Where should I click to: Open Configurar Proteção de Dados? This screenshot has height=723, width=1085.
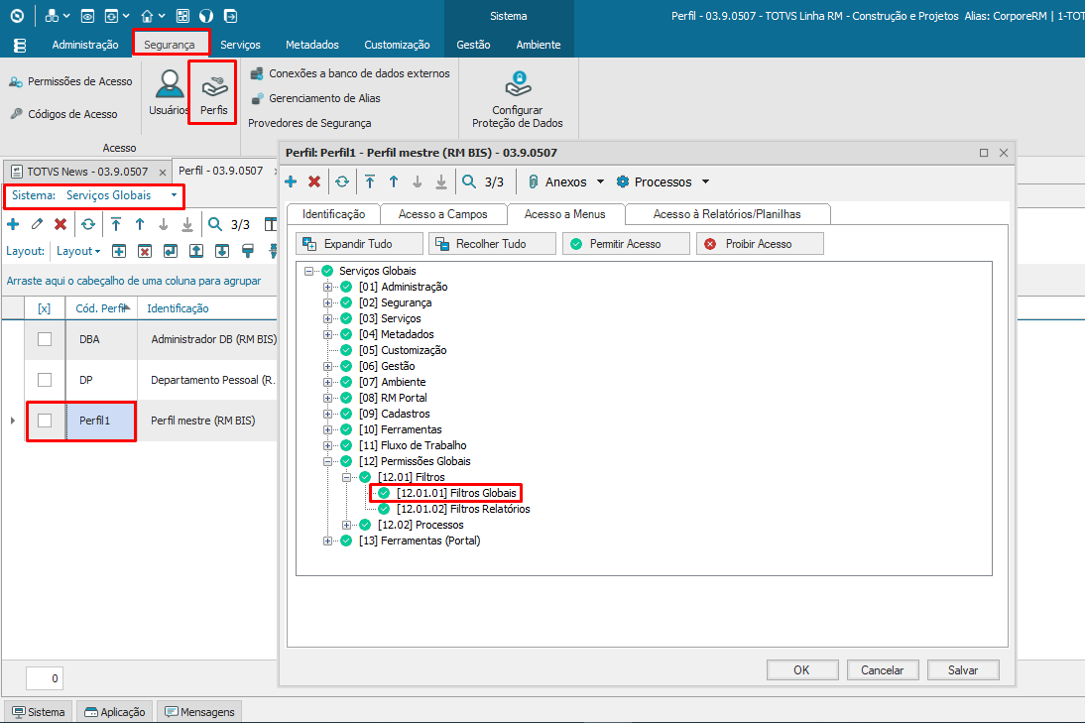518,99
